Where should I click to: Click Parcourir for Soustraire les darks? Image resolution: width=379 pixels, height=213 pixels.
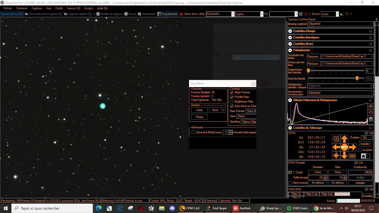(x=314, y=57)
